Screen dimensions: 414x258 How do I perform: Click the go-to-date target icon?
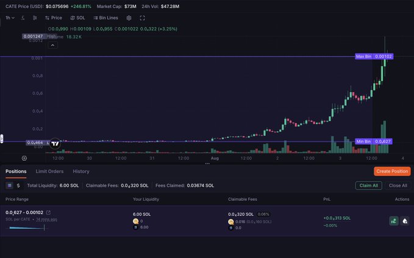(x=24, y=158)
